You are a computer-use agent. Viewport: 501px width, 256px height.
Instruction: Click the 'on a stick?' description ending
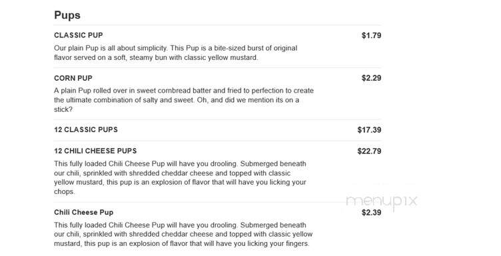pos(63,109)
